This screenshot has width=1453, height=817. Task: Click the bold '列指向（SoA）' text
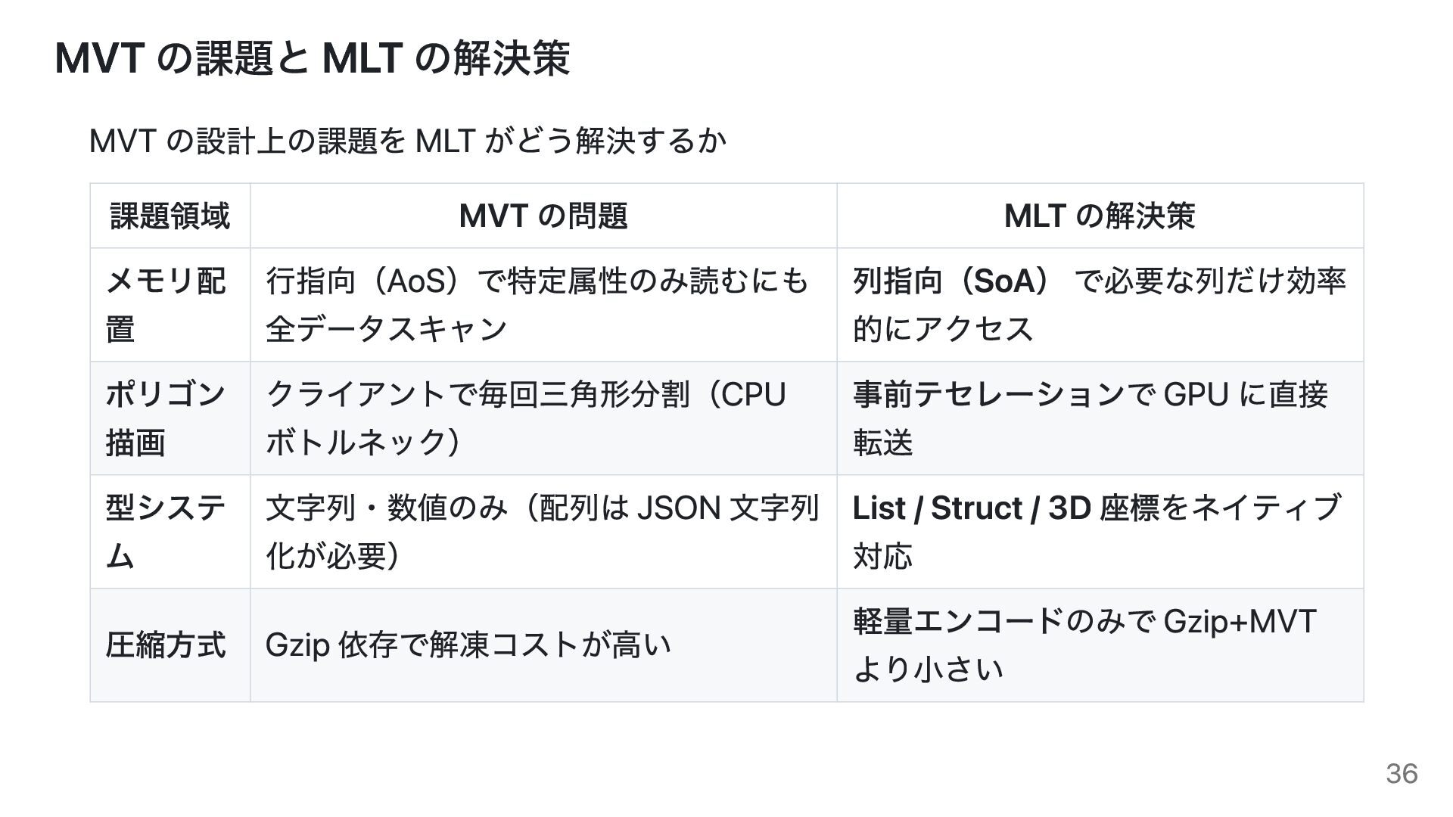coord(951,281)
